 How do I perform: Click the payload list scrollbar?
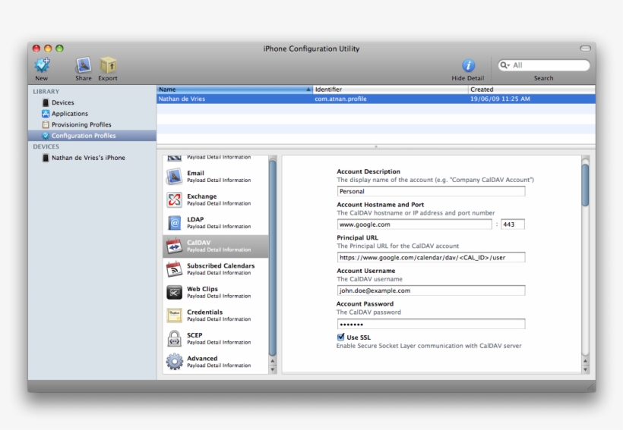(273, 258)
